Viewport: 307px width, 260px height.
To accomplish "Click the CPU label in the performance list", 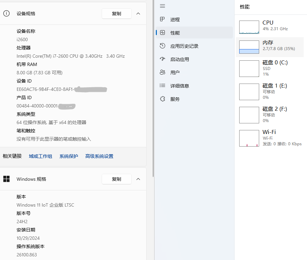I will (268, 23).
